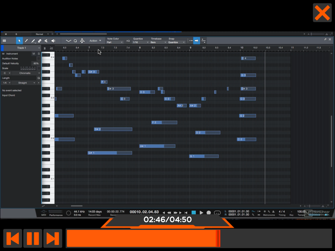Toggle the Audition Notes checkbox
Viewport: 335px width, 251px height.
coord(39,59)
